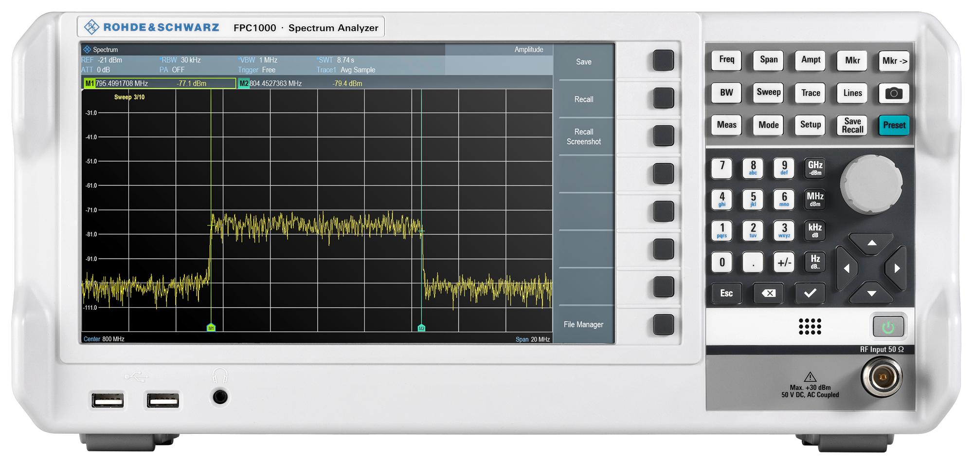Select the Amplitude menu header

coord(530,49)
